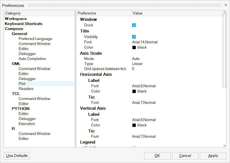Confirm the preferences with OK
Screen dimensions: 230x163
pos(157,156)
